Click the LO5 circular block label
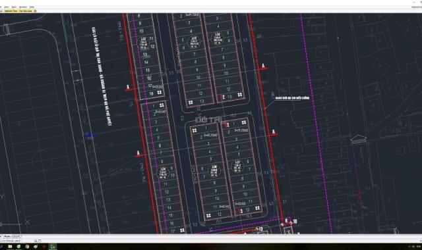The height and width of the screenshot is (250, 422). pos(194,42)
